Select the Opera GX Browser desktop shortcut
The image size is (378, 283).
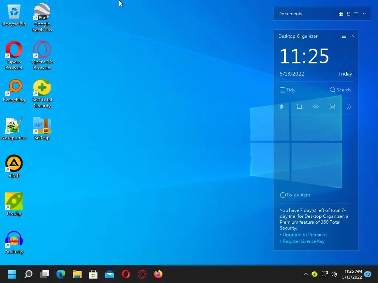[x=42, y=55]
